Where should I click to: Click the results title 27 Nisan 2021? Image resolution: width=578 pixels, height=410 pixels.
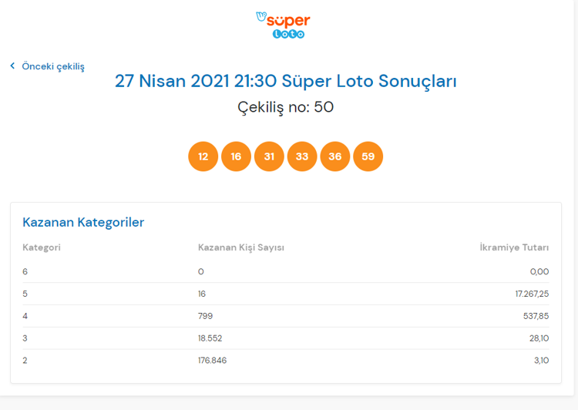(285, 81)
